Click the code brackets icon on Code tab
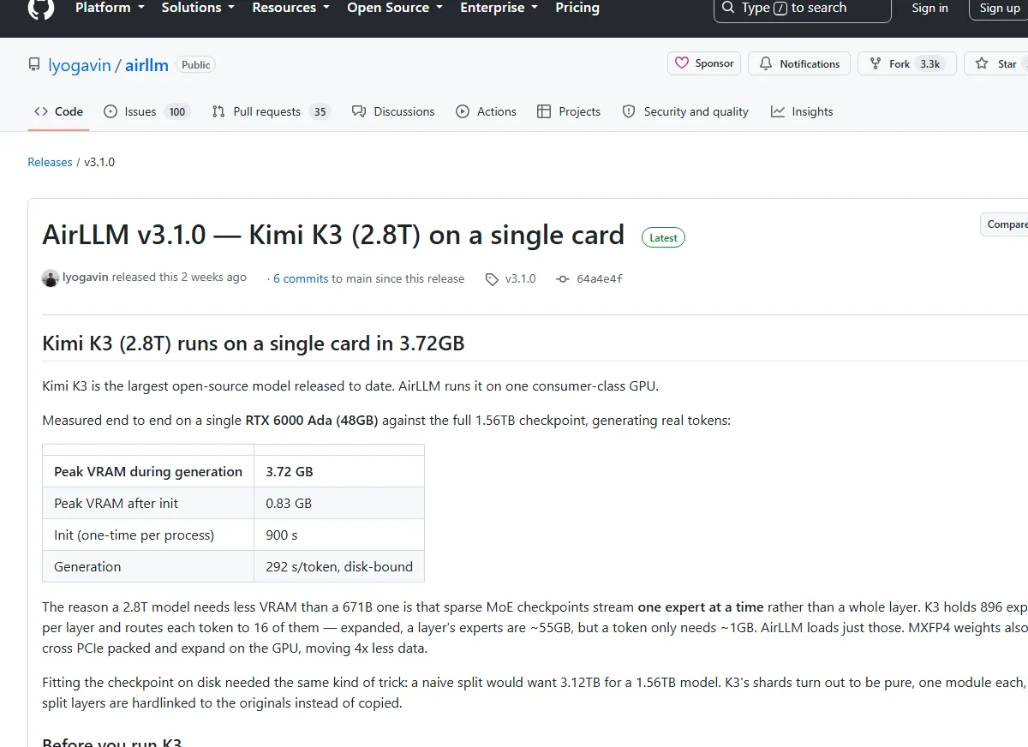Viewport: 1028px width, 747px height. click(x=41, y=111)
